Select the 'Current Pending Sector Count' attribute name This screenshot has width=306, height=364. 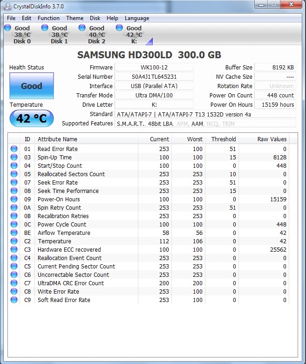pos(76,266)
